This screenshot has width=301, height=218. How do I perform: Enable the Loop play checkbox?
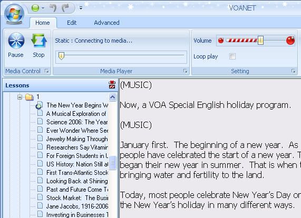click(232, 56)
